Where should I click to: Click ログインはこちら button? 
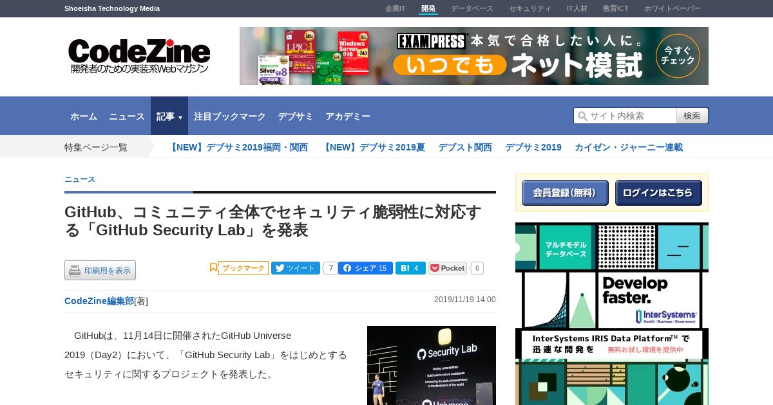pos(658,193)
